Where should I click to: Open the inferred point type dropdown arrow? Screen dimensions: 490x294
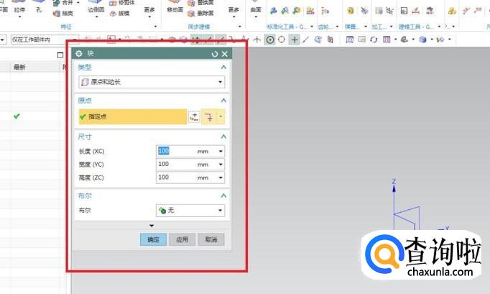[221, 116]
